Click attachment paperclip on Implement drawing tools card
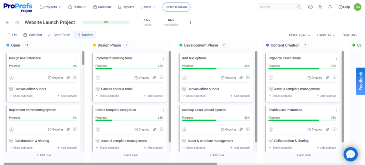Screen dimensions: 365x165 155,78
